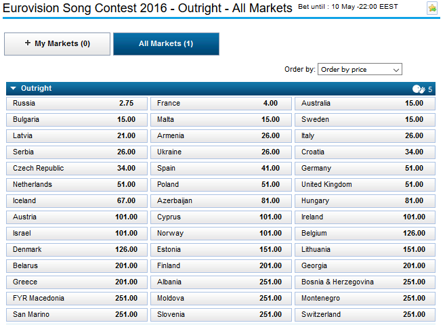The image size is (445, 325).
Task: Click the hand icon in Outright header
Action: (418, 89)
